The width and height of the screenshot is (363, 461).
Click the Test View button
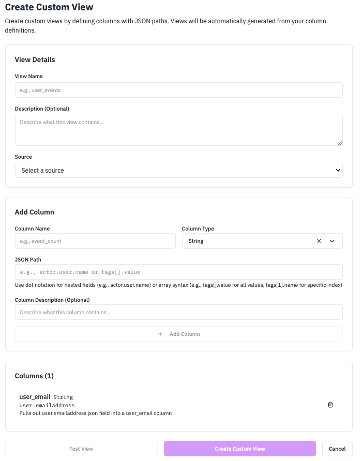tap(81, 449)
